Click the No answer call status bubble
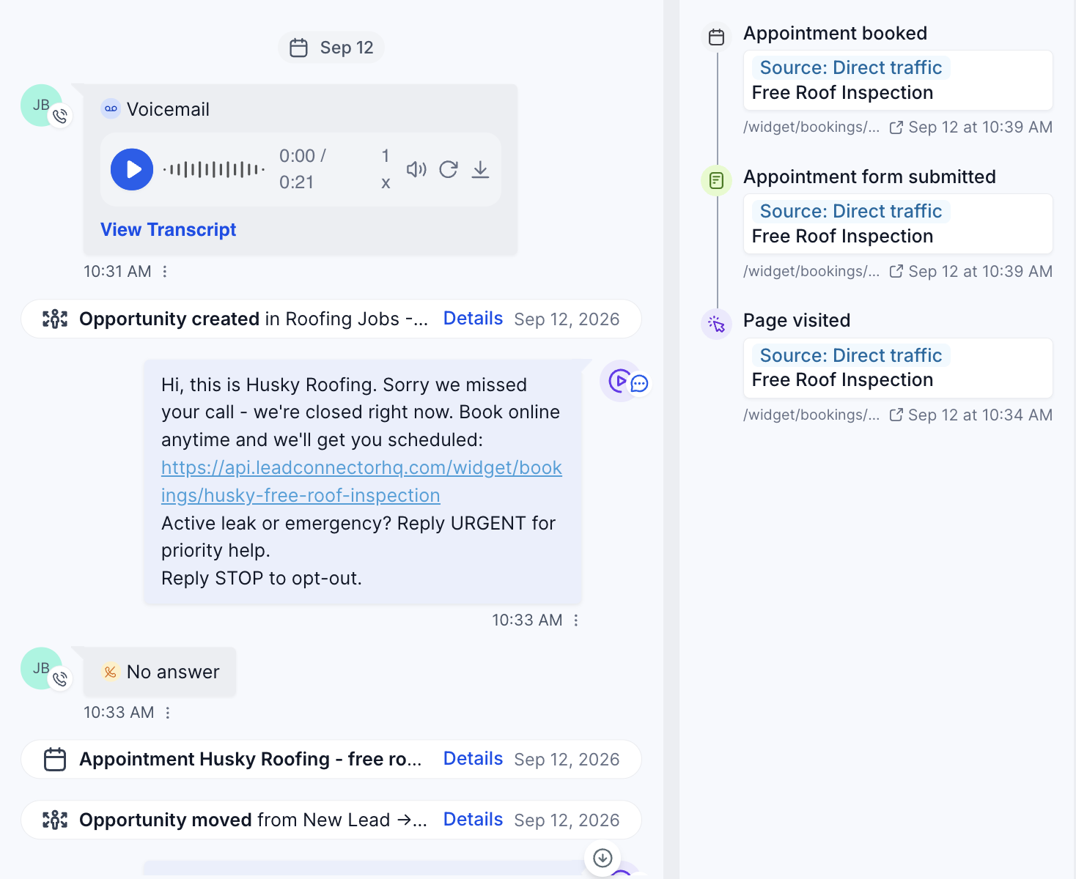Viewport: 1076px width, 879px height. [160, 672]
